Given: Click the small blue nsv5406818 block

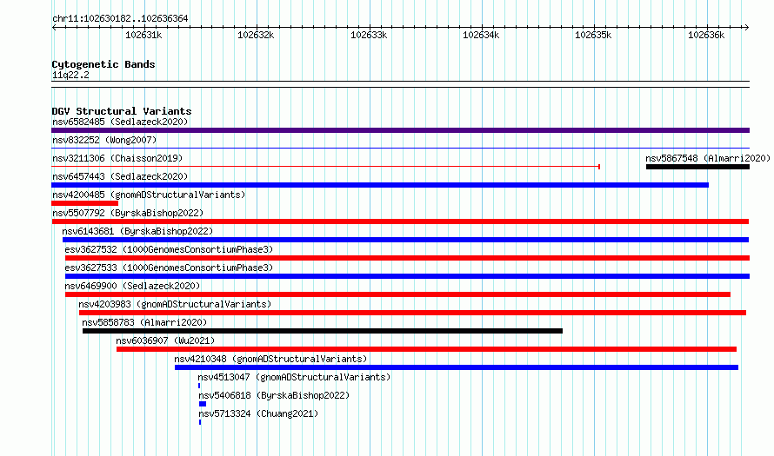Looking at the screenshot, I should [203, 404].
